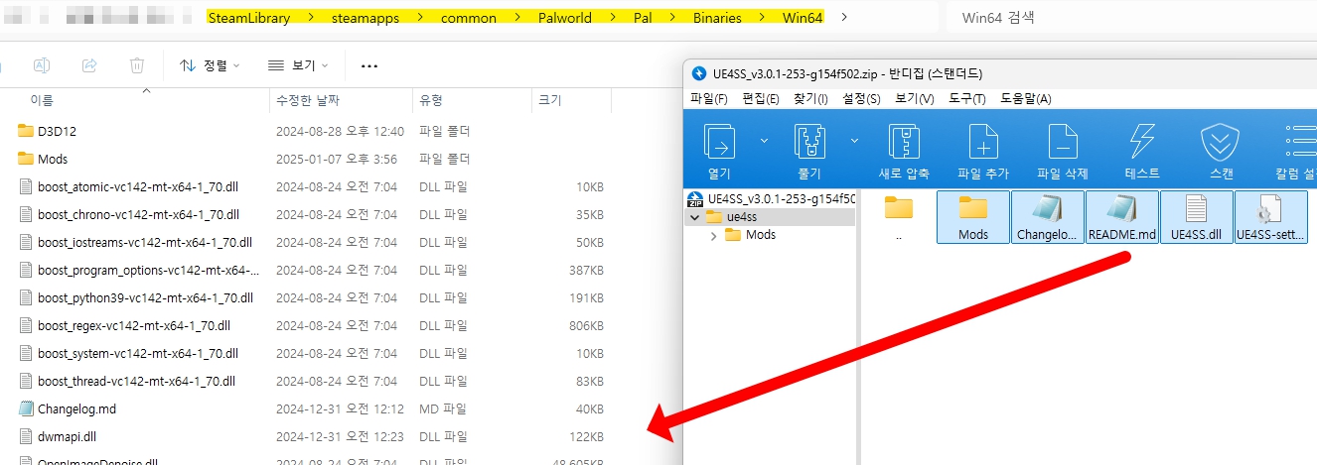Click the Win64 search box
The height and width of the screenshot is (465, 1317).
(1132, 17)
